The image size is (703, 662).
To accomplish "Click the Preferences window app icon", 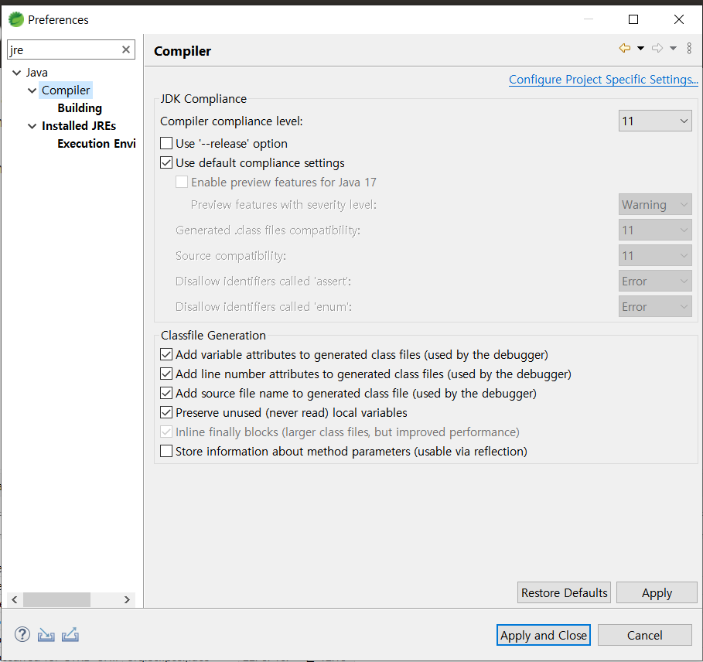I will 16,20.
